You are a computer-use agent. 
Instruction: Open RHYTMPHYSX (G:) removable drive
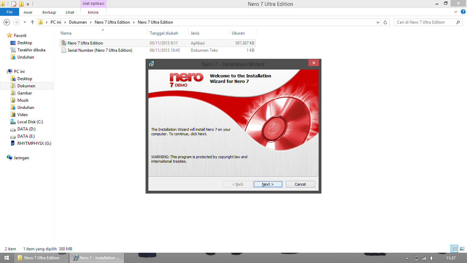pos(34,143)
